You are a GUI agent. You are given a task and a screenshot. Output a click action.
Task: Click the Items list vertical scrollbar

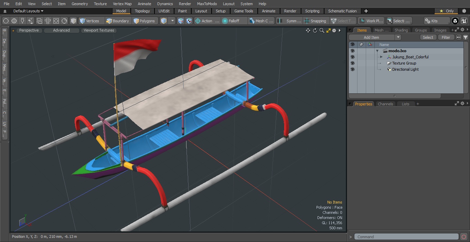[466, 68]
